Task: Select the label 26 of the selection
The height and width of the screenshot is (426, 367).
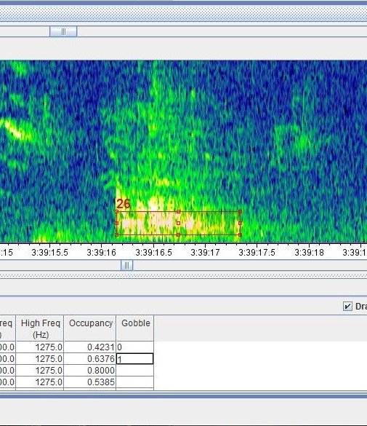Action: 124,203
